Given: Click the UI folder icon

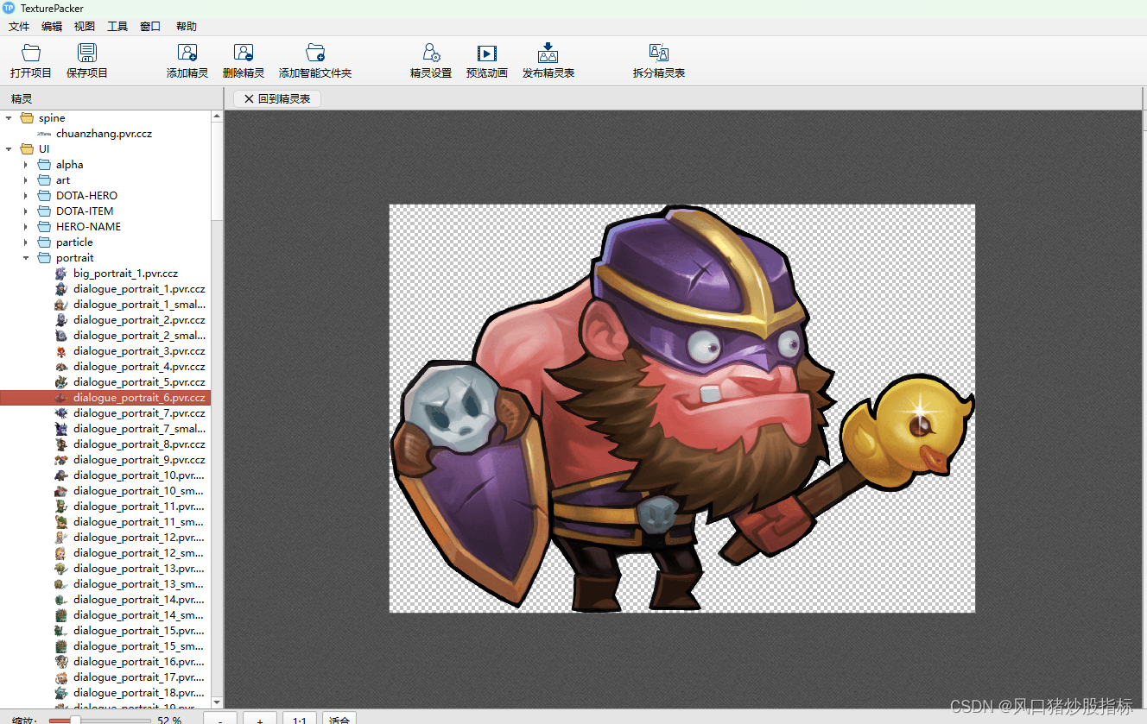Looking at the screenshot, I should coord(27,149).
